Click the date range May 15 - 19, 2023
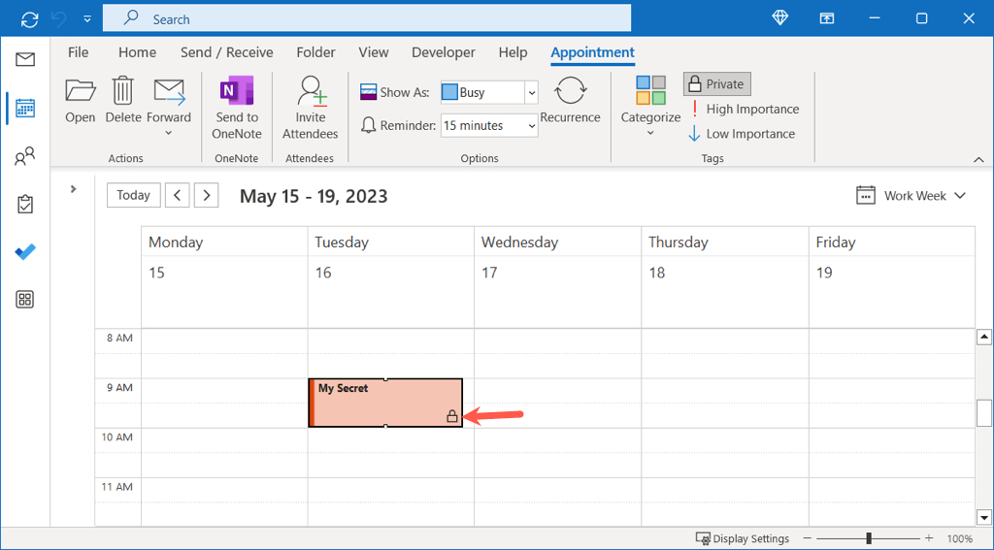The height and width of the screenshot is (550, 994). pyautogui.click(x=314, y=196)
